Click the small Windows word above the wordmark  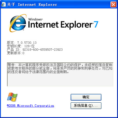pos(35,19)
